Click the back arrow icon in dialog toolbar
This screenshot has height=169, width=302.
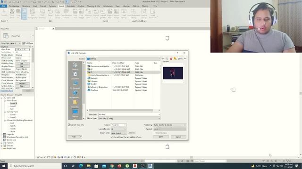pos(163,59)
